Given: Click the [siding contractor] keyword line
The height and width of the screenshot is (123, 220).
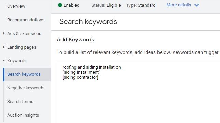Looking at the screenshot, I should [80, 77].
